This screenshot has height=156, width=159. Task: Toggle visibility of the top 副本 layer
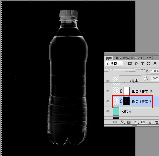[108, 81]
